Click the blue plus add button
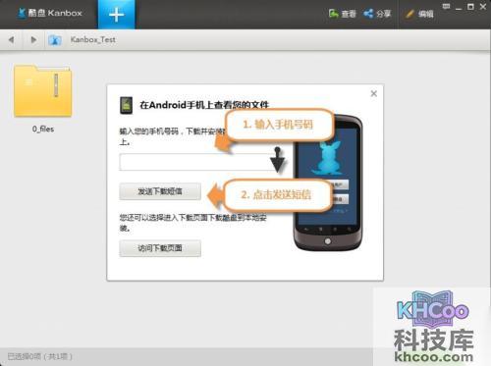The image size is (491, 366). [x=116, y=15]
